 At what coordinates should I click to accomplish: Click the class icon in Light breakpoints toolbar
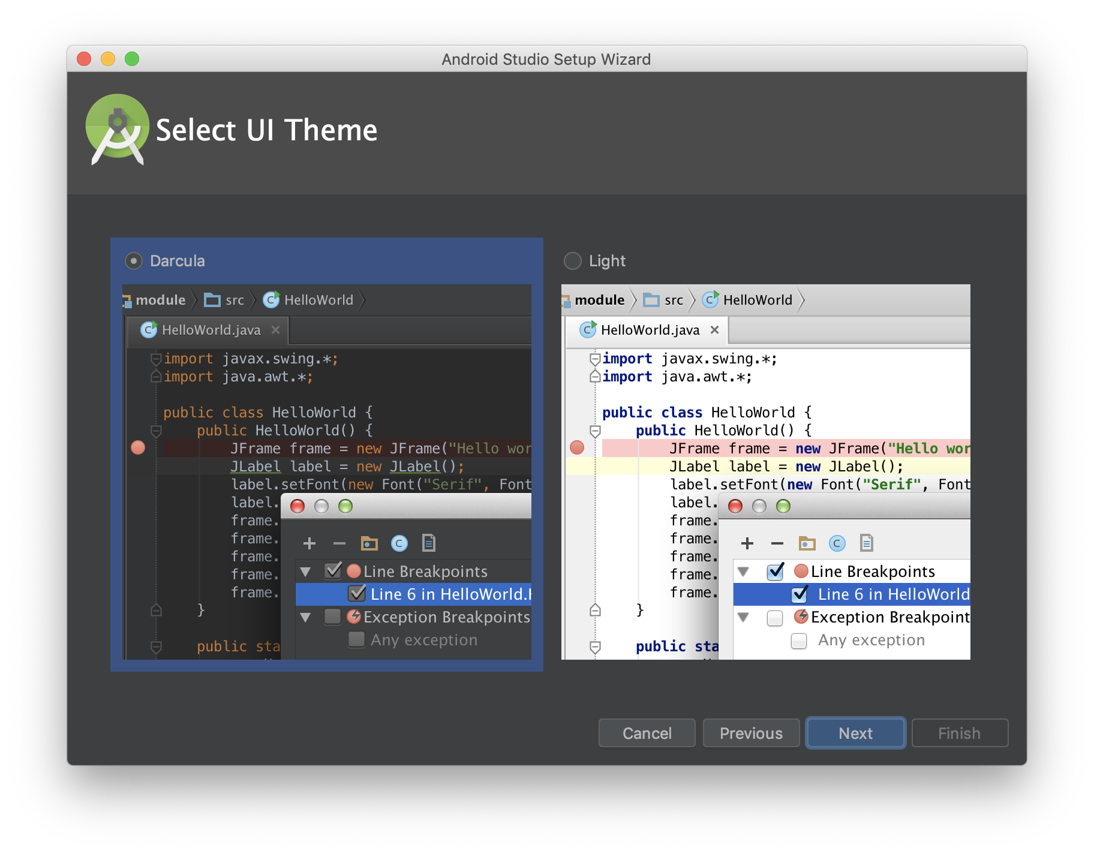tap(837, 543)
